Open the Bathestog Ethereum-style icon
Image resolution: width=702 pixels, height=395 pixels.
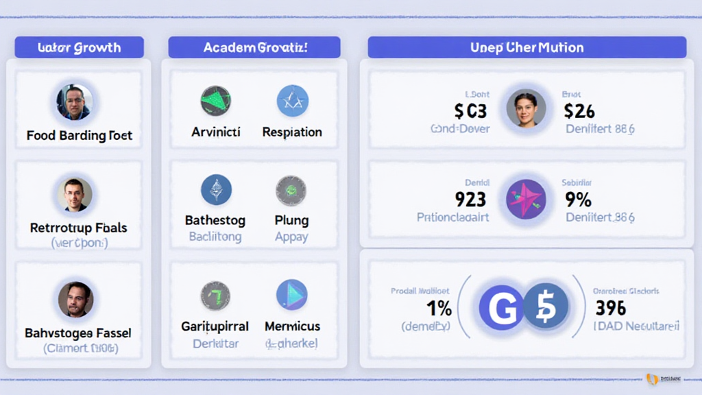pyautogui.click(x=216, y=190)
